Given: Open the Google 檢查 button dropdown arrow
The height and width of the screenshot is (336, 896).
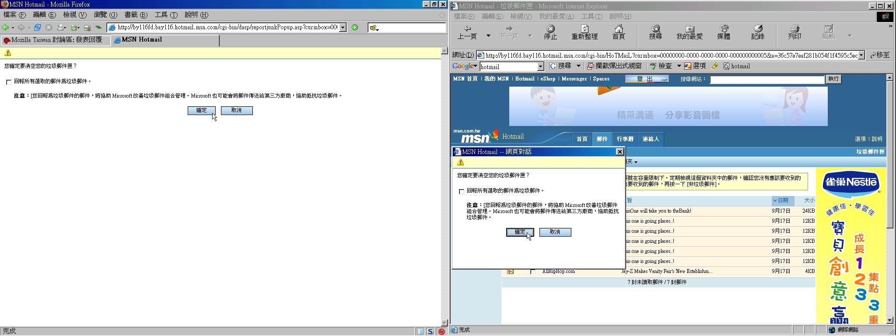Looking at the screenshot, I should (x=679, y=66).
